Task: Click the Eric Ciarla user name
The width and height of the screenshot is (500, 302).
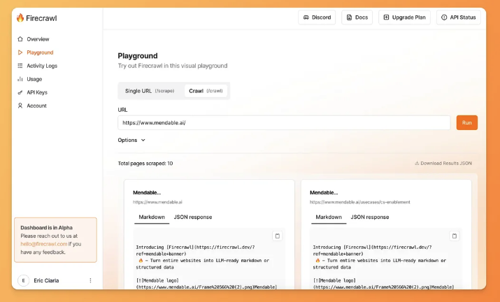Action: click(46, 280)
